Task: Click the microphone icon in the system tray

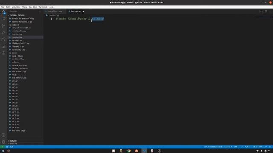Action: click(x=261, y=151)
